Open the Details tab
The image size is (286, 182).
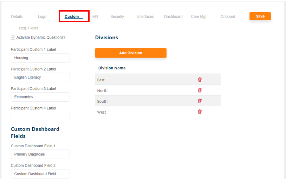17,16
